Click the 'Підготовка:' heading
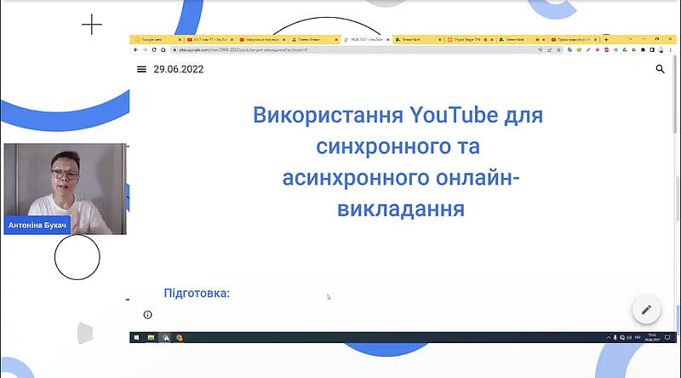681x378 pixels. click(x=197, y=293)
